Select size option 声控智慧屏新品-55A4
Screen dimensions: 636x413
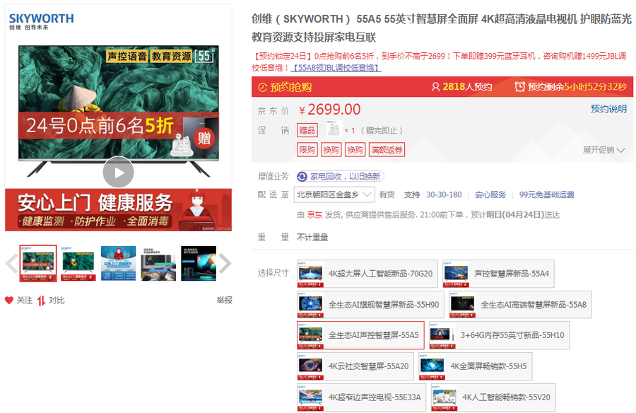(498, 274)
